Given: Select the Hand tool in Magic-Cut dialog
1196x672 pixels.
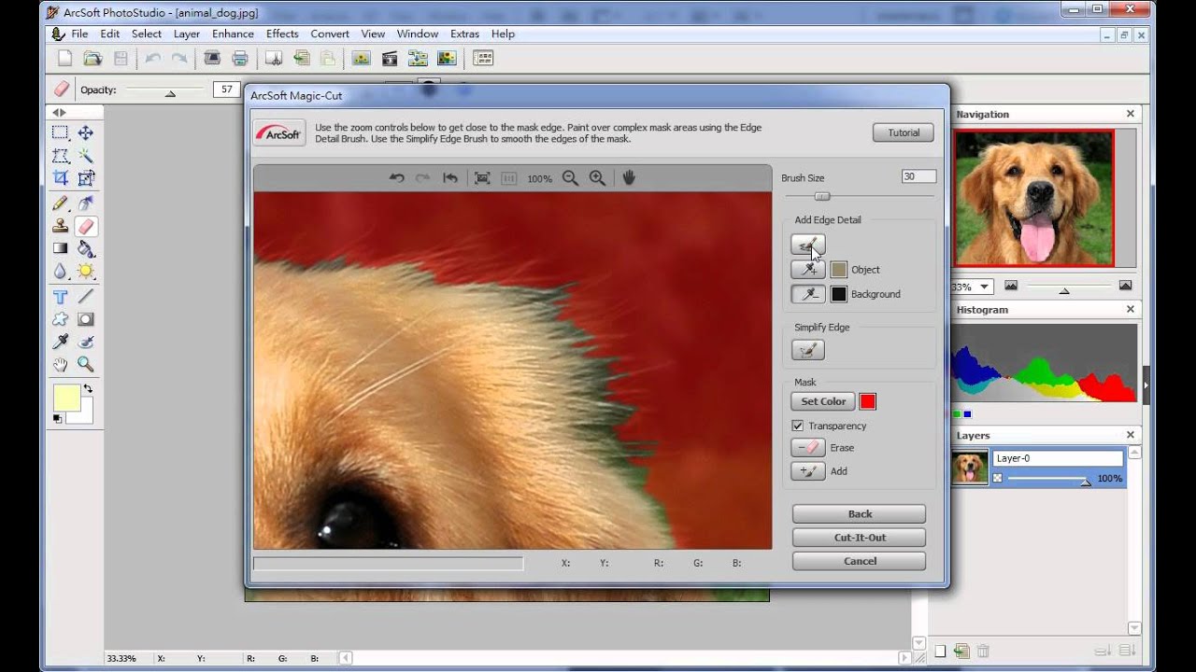Looking at the screenshot, I should 629,177.
